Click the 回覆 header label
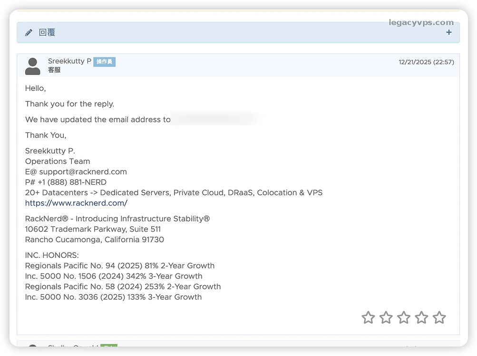Screen dimensions: 477x356 (47, 33)
